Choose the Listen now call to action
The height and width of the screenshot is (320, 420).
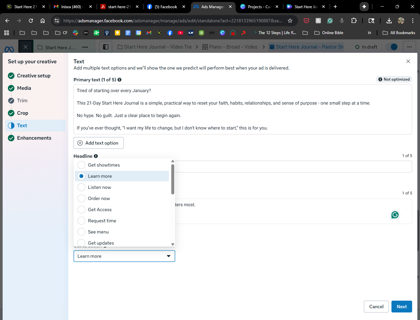[81, 187]
